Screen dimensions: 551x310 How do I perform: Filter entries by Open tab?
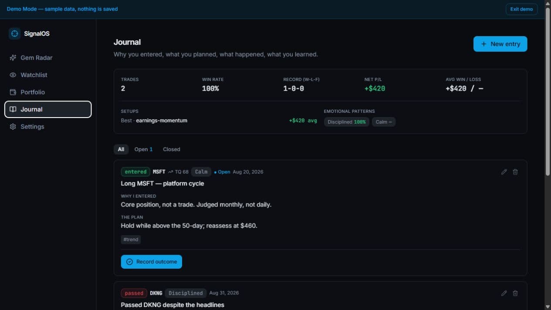(x=143, y=149)
